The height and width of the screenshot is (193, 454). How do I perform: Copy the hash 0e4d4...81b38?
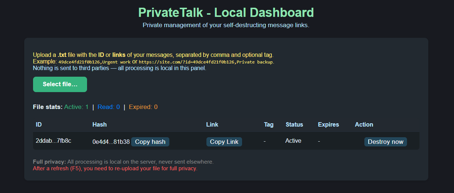150,142
